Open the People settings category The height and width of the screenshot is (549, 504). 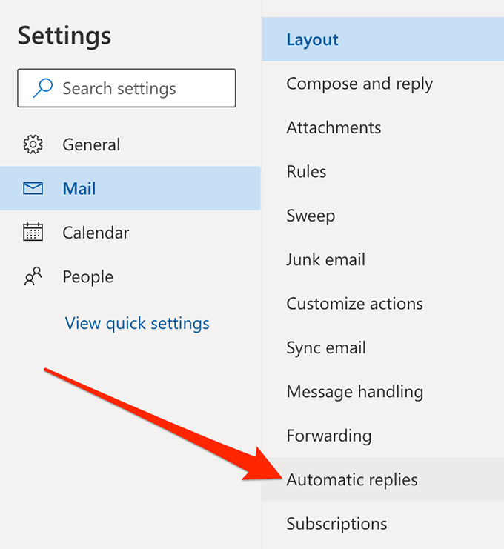tap(130, 276)
